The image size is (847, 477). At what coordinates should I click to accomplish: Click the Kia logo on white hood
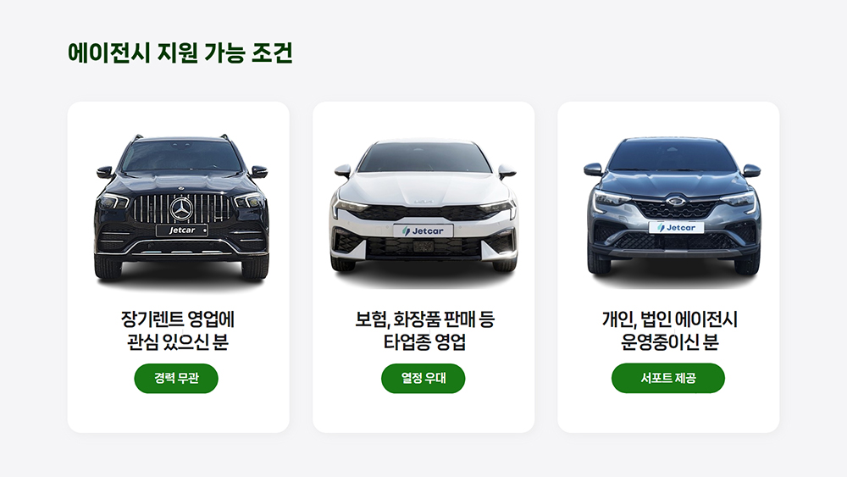(423, 202)
